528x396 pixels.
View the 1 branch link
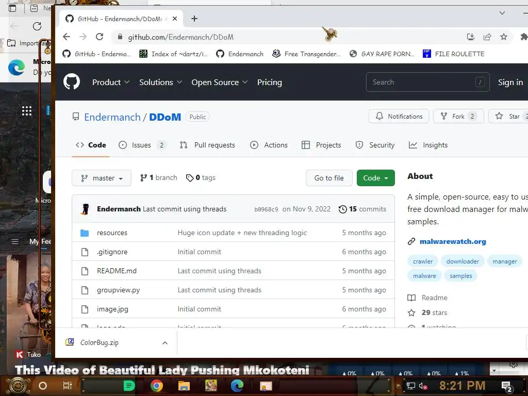click(159, 177)
